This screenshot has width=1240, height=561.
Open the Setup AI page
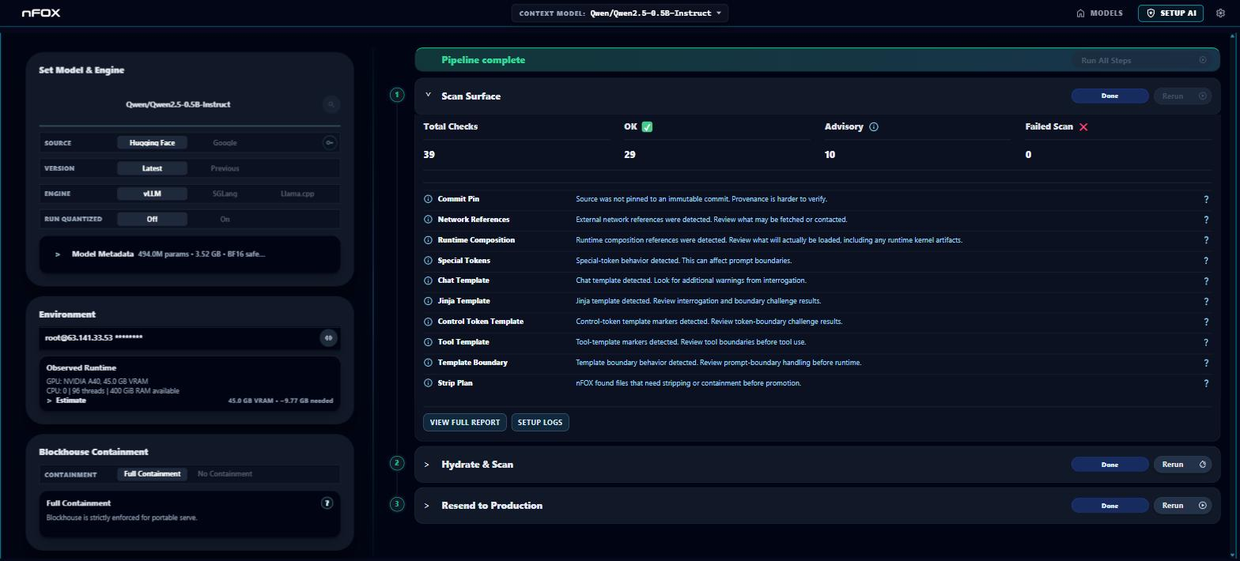tap(1170, 13)
